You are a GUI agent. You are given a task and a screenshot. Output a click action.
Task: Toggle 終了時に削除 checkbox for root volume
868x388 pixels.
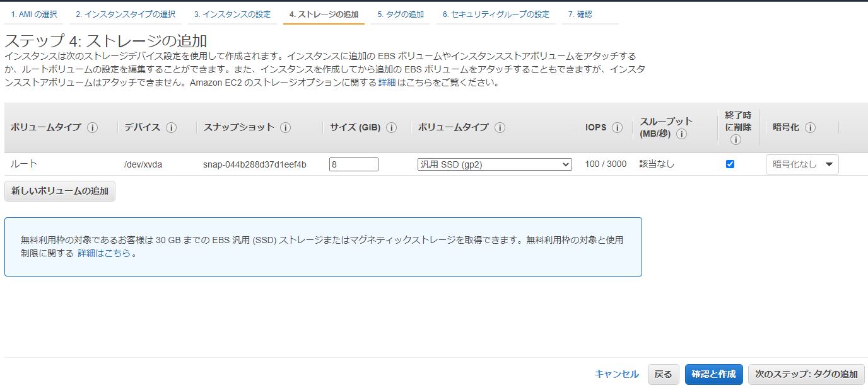coord(730,164)
